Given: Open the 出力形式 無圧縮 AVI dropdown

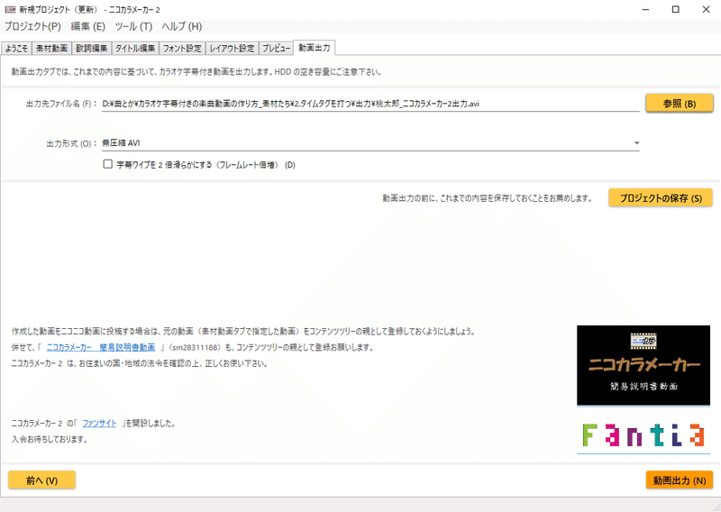Looking at the screenshot, I should coord(370,143).
